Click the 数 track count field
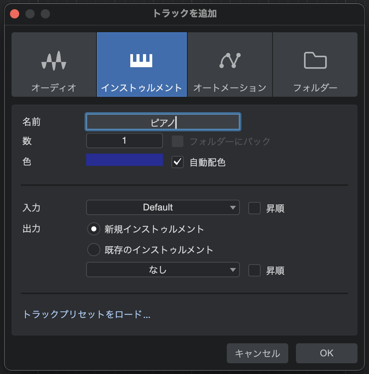Image resolution: width=369 pixels, height=374 pixels. tap(125, 141)
